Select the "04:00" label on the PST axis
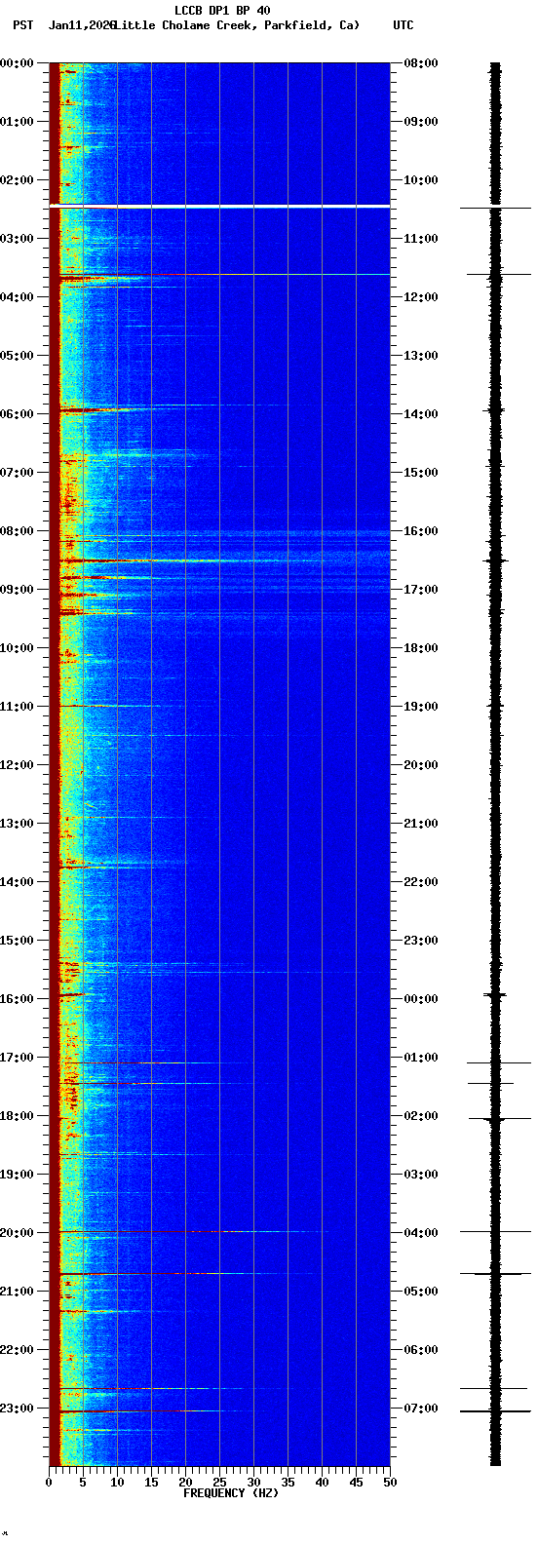Image resolution: width=538 pixels, height=1544 pixels. 17,297
